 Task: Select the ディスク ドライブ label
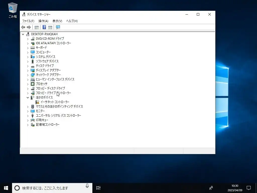point(45,66)
